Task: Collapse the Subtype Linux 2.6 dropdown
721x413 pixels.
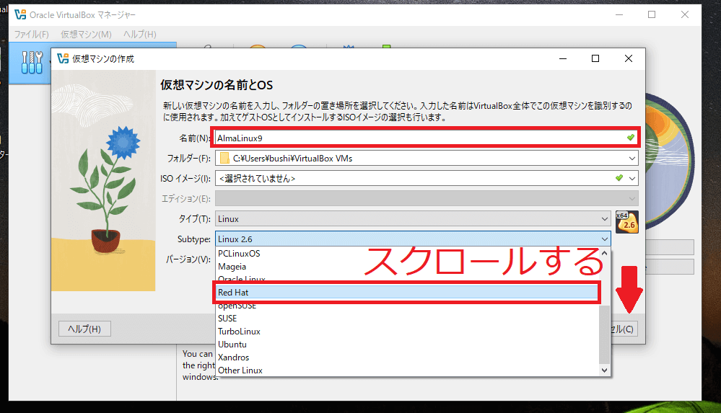Action: click(x=413, y=239)
